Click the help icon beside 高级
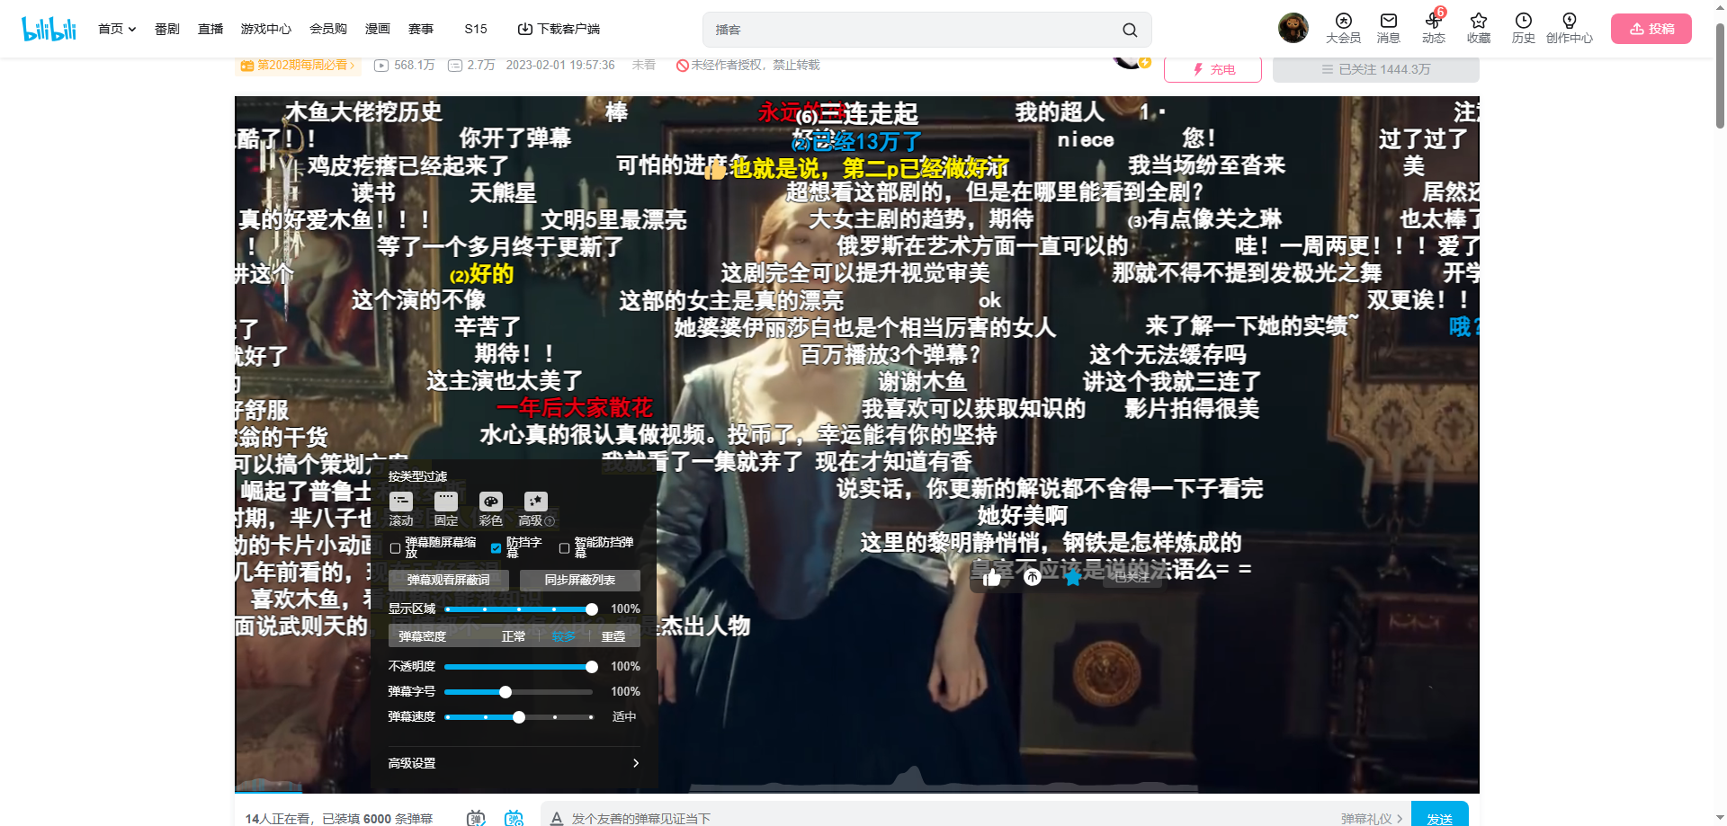The height and width of the screenshot is (826, 1727). (550, 521)
